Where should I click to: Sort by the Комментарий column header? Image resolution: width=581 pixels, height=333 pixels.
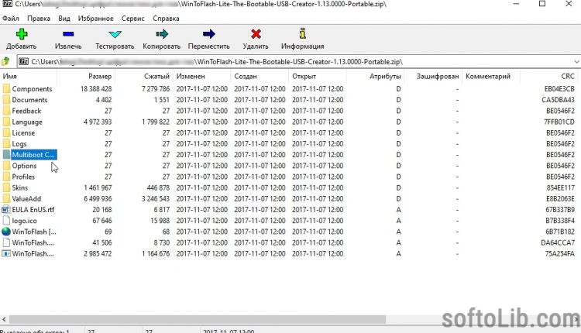pos(491,77)
